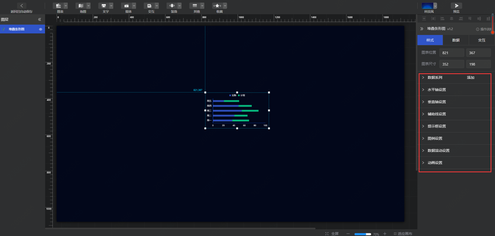Open the 收藏 favorites star icon
Screen dimensions: 495x236
pyautogui.click(x=218, y=6)
